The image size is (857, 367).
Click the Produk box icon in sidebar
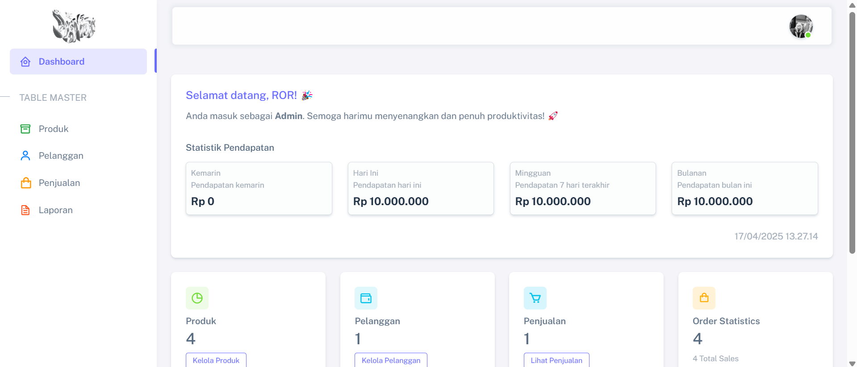click(25, 129)
